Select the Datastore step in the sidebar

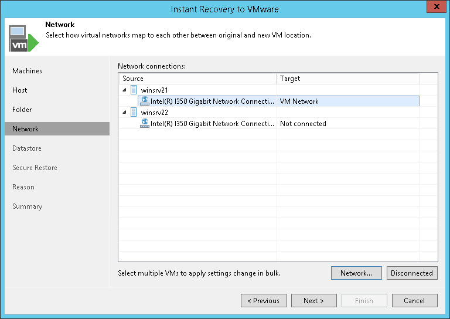(x=27, y=148)
